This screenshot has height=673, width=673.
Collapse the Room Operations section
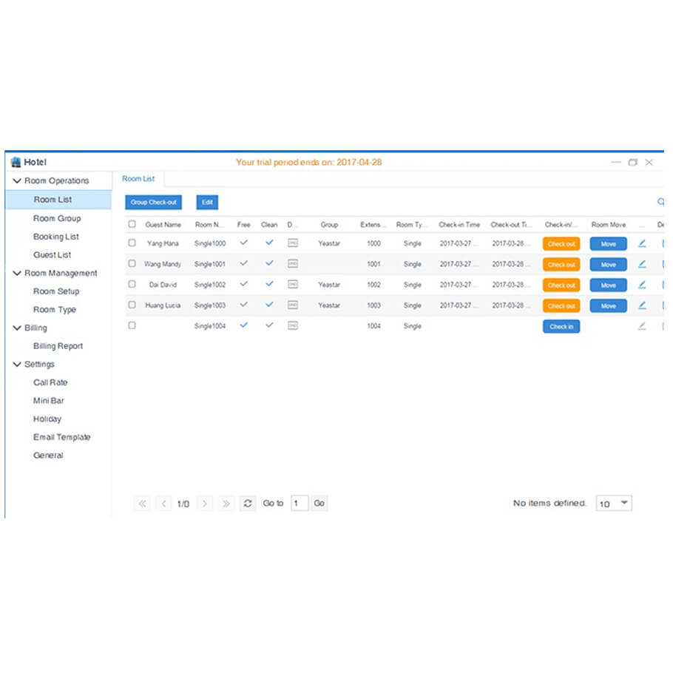point(17,180)
